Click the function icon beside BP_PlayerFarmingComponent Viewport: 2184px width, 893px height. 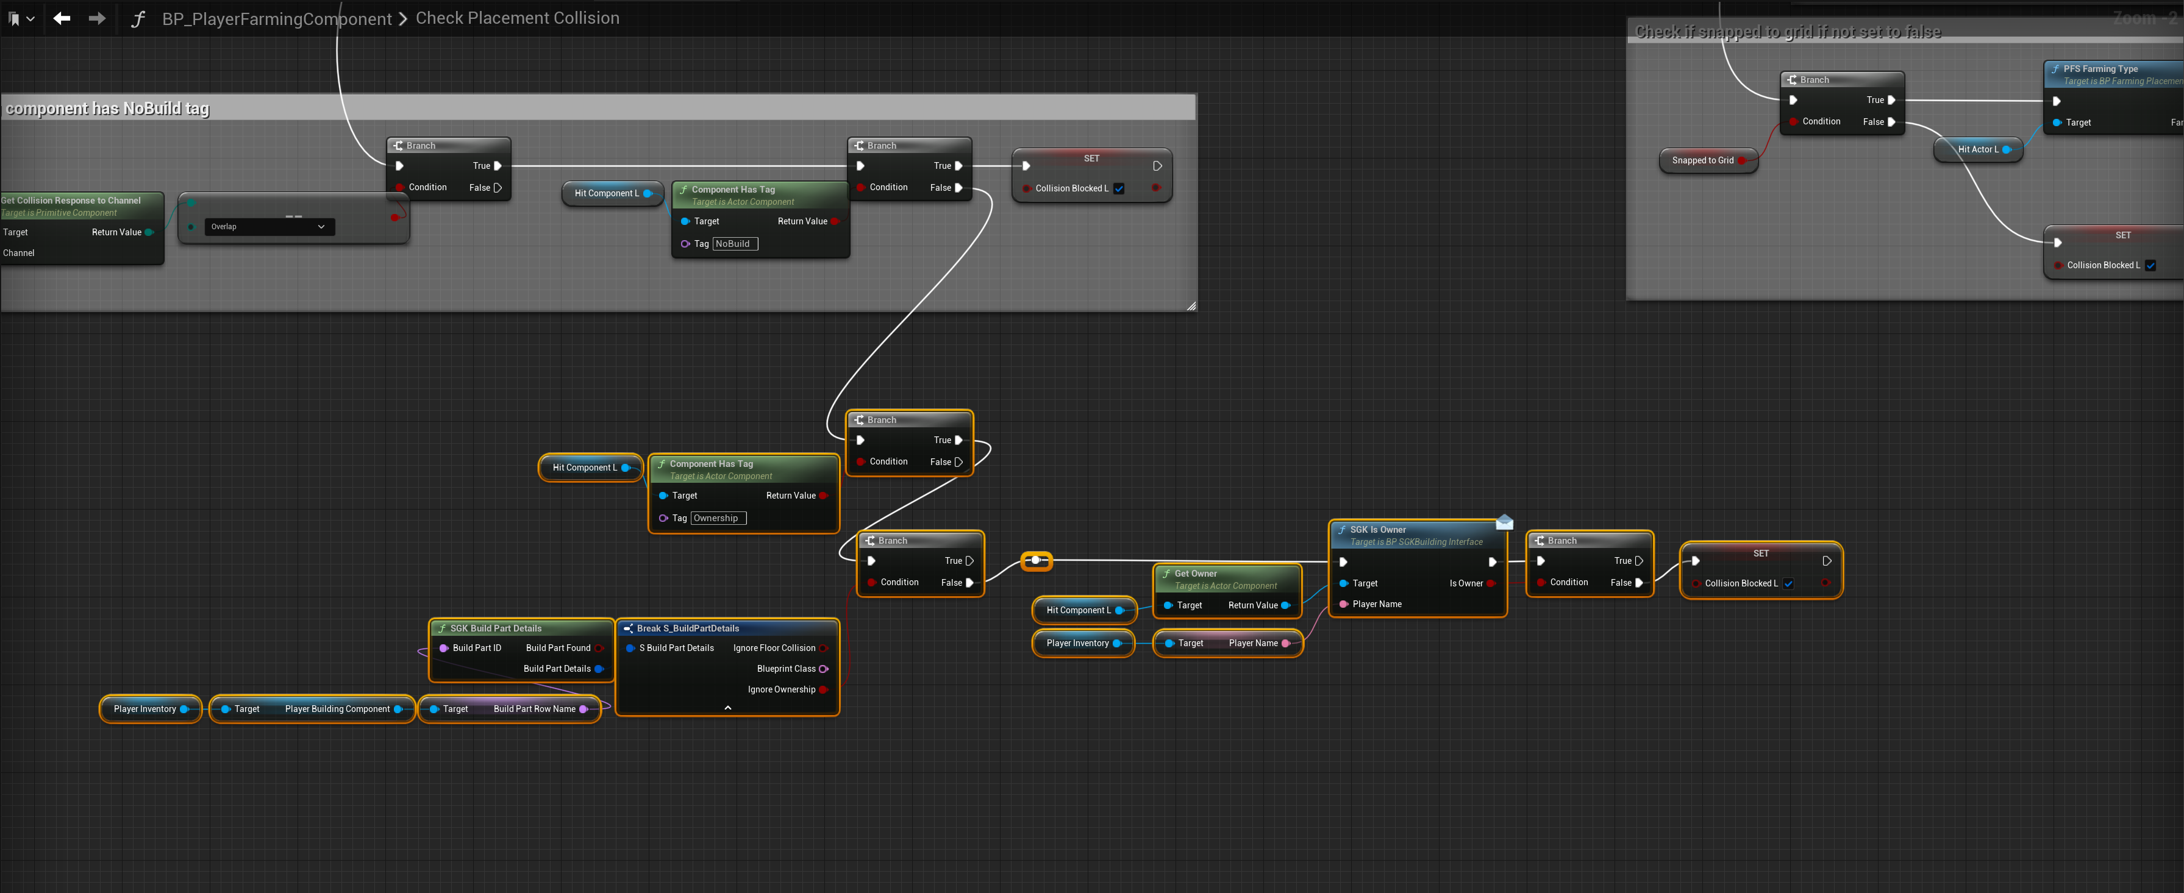pyautogui.click(x=138, y=19)
